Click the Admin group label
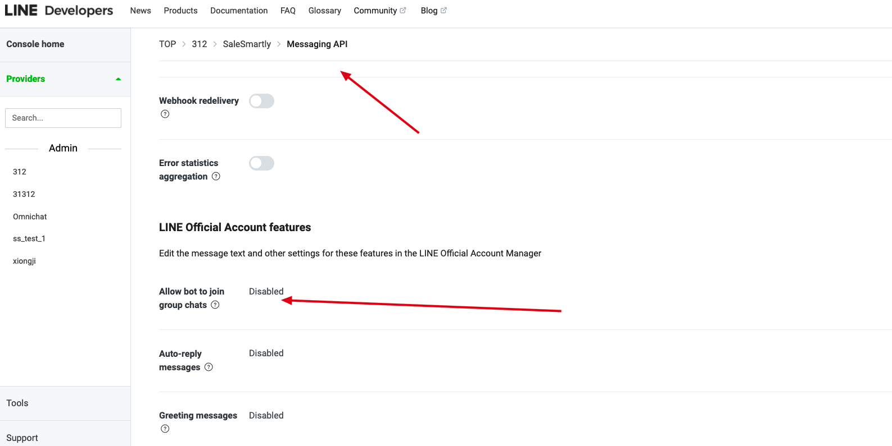This screenshot has width=892, height=446. click(x=63, y=148)
